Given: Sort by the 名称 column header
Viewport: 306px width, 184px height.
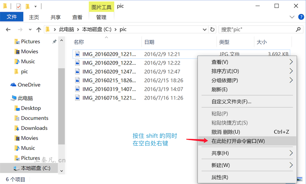Looking at the screenshot, I should click(x=79, y=42).
